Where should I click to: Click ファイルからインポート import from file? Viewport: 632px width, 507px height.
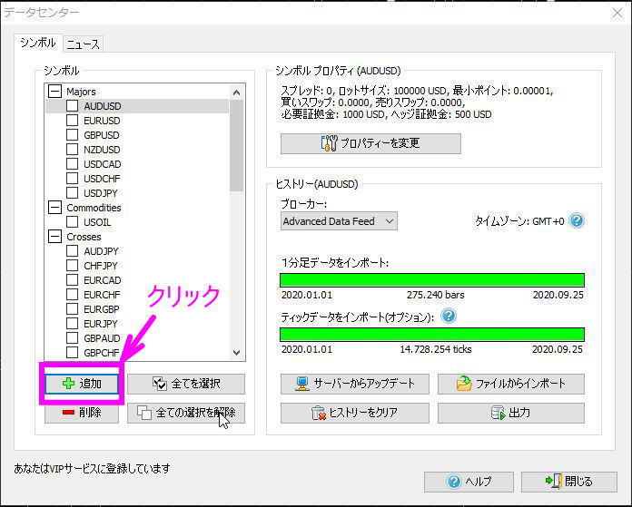tap(511, 384)
